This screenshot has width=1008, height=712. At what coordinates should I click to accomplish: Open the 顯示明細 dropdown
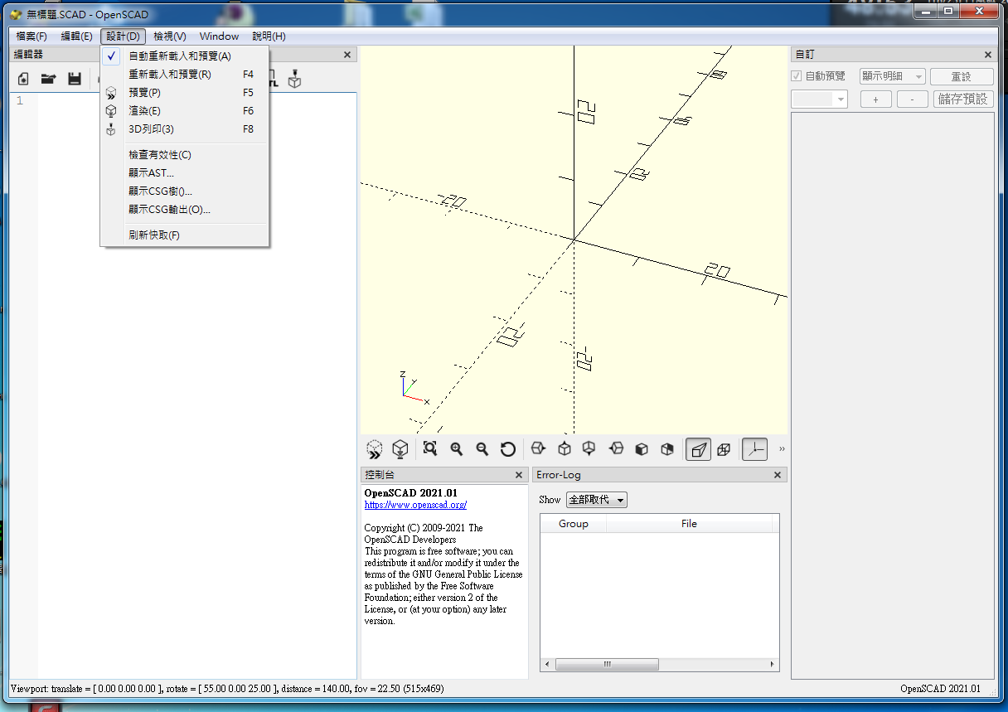tap(892, 76)
